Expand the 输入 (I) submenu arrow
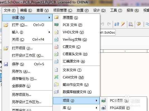The width and height of the screenshot is (149, 111). coord(49,32)
